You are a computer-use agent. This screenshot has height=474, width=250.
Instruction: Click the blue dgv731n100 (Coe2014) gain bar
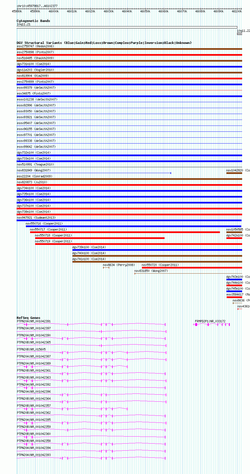(x=129, y=67)
